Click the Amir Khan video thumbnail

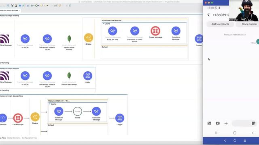click(244, 10)
